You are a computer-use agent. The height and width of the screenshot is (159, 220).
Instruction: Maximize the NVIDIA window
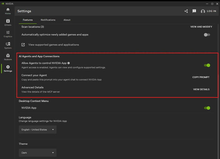click(212, 4)
